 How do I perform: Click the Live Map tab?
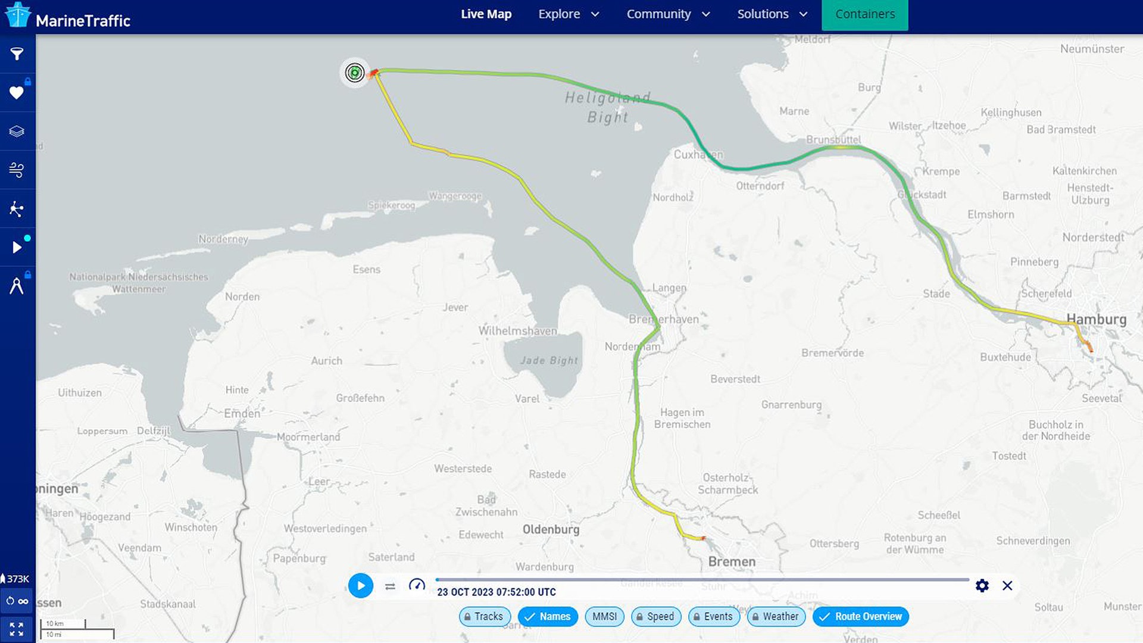click(x=486, y=13)
